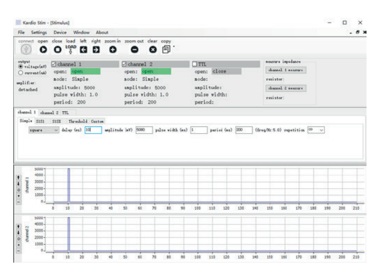The image size is (388, 268).
Task: Click the pulse width (ms) input field
Action: [199, 130]
